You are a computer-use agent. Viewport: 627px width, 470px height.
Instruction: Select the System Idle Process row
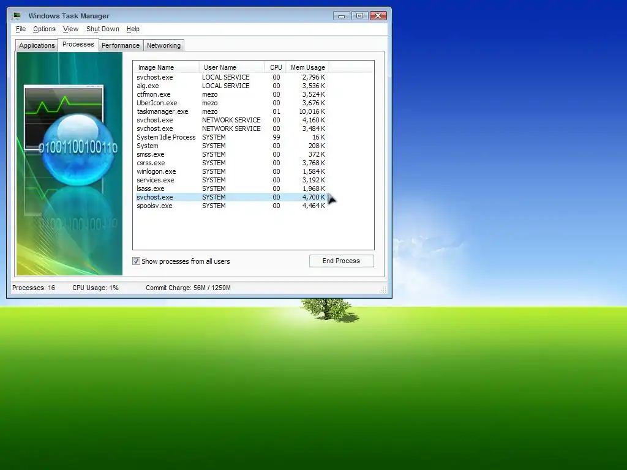click(x=231, y=137)
